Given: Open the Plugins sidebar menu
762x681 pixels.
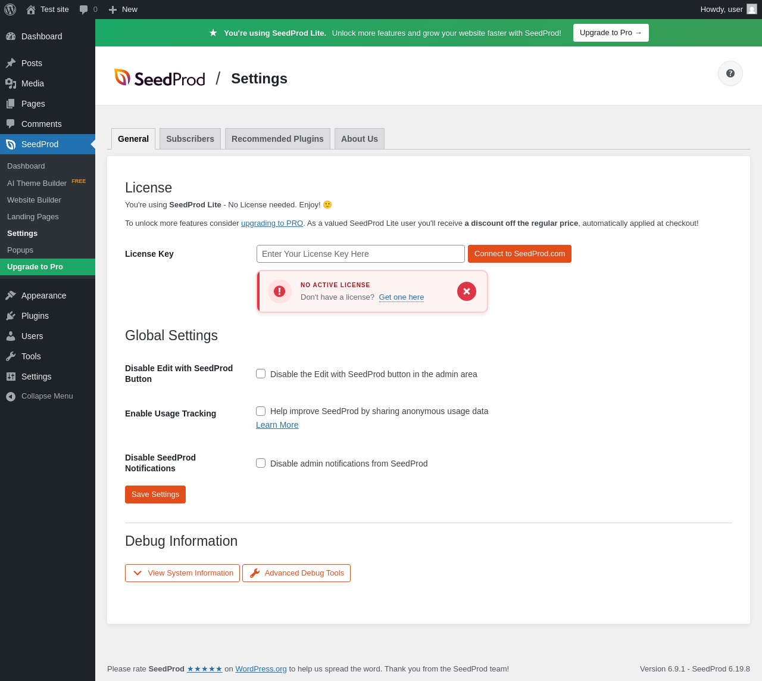Looking at the screenshot, I should click(x=35, y=316).
